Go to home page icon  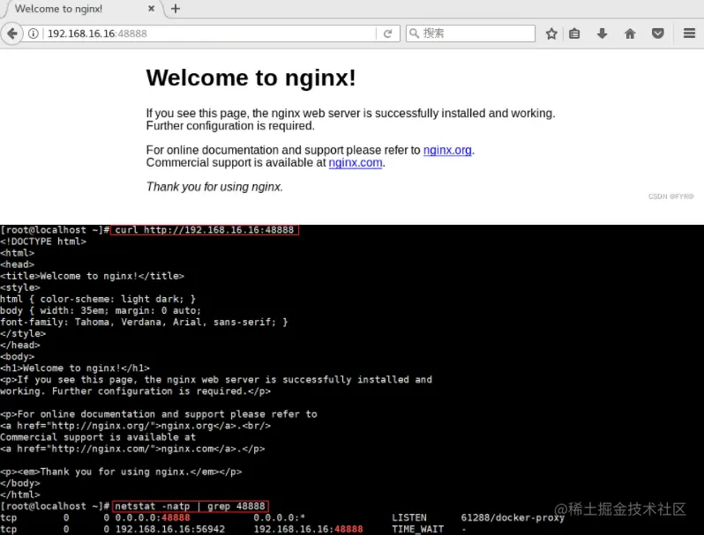[x=630, y=33]
